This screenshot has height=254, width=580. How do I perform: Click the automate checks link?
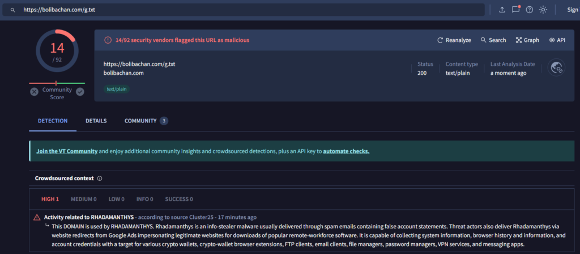[x=346, y=151]
